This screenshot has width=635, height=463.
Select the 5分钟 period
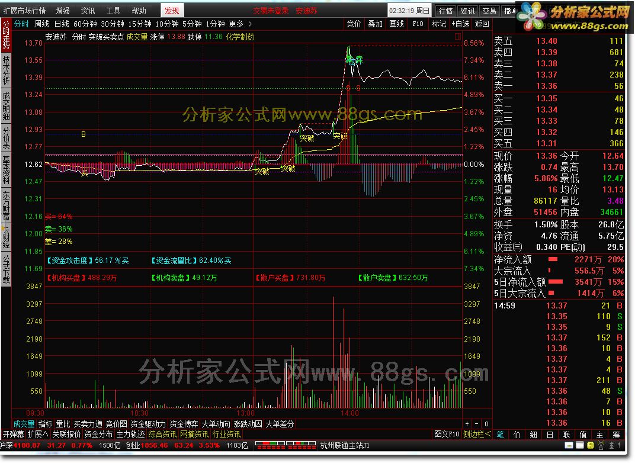tap(193, 24)
